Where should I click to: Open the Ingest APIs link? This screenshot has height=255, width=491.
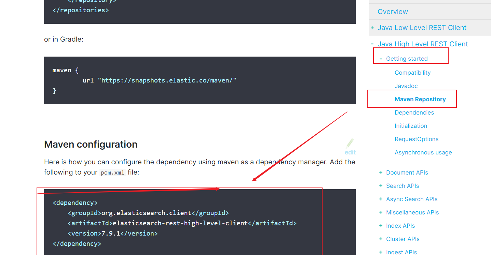point(401,252)
